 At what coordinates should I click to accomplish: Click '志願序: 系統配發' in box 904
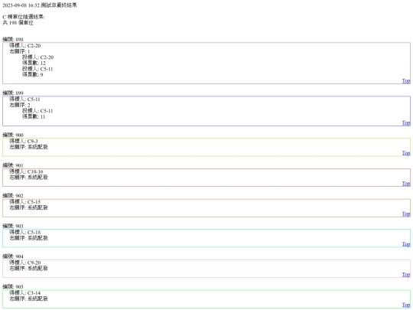tap(29, 269)
